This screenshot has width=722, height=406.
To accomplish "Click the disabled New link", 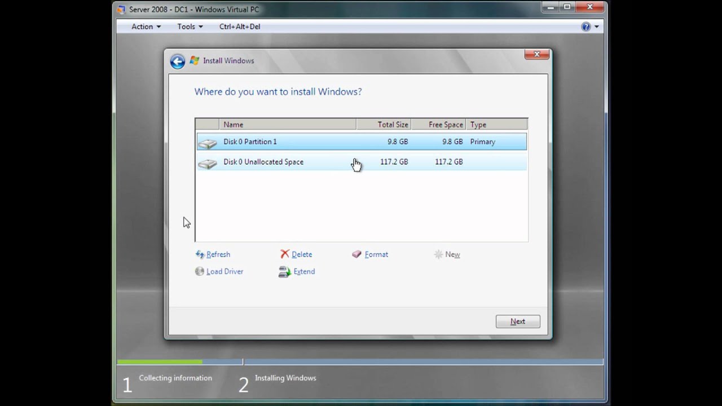I will pyautogui.click(x=452, y=254).
